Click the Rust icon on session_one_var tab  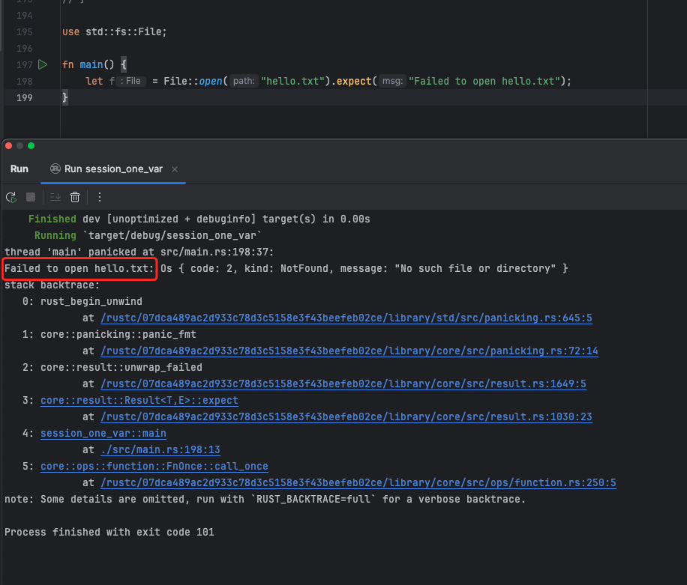[55, 169]
